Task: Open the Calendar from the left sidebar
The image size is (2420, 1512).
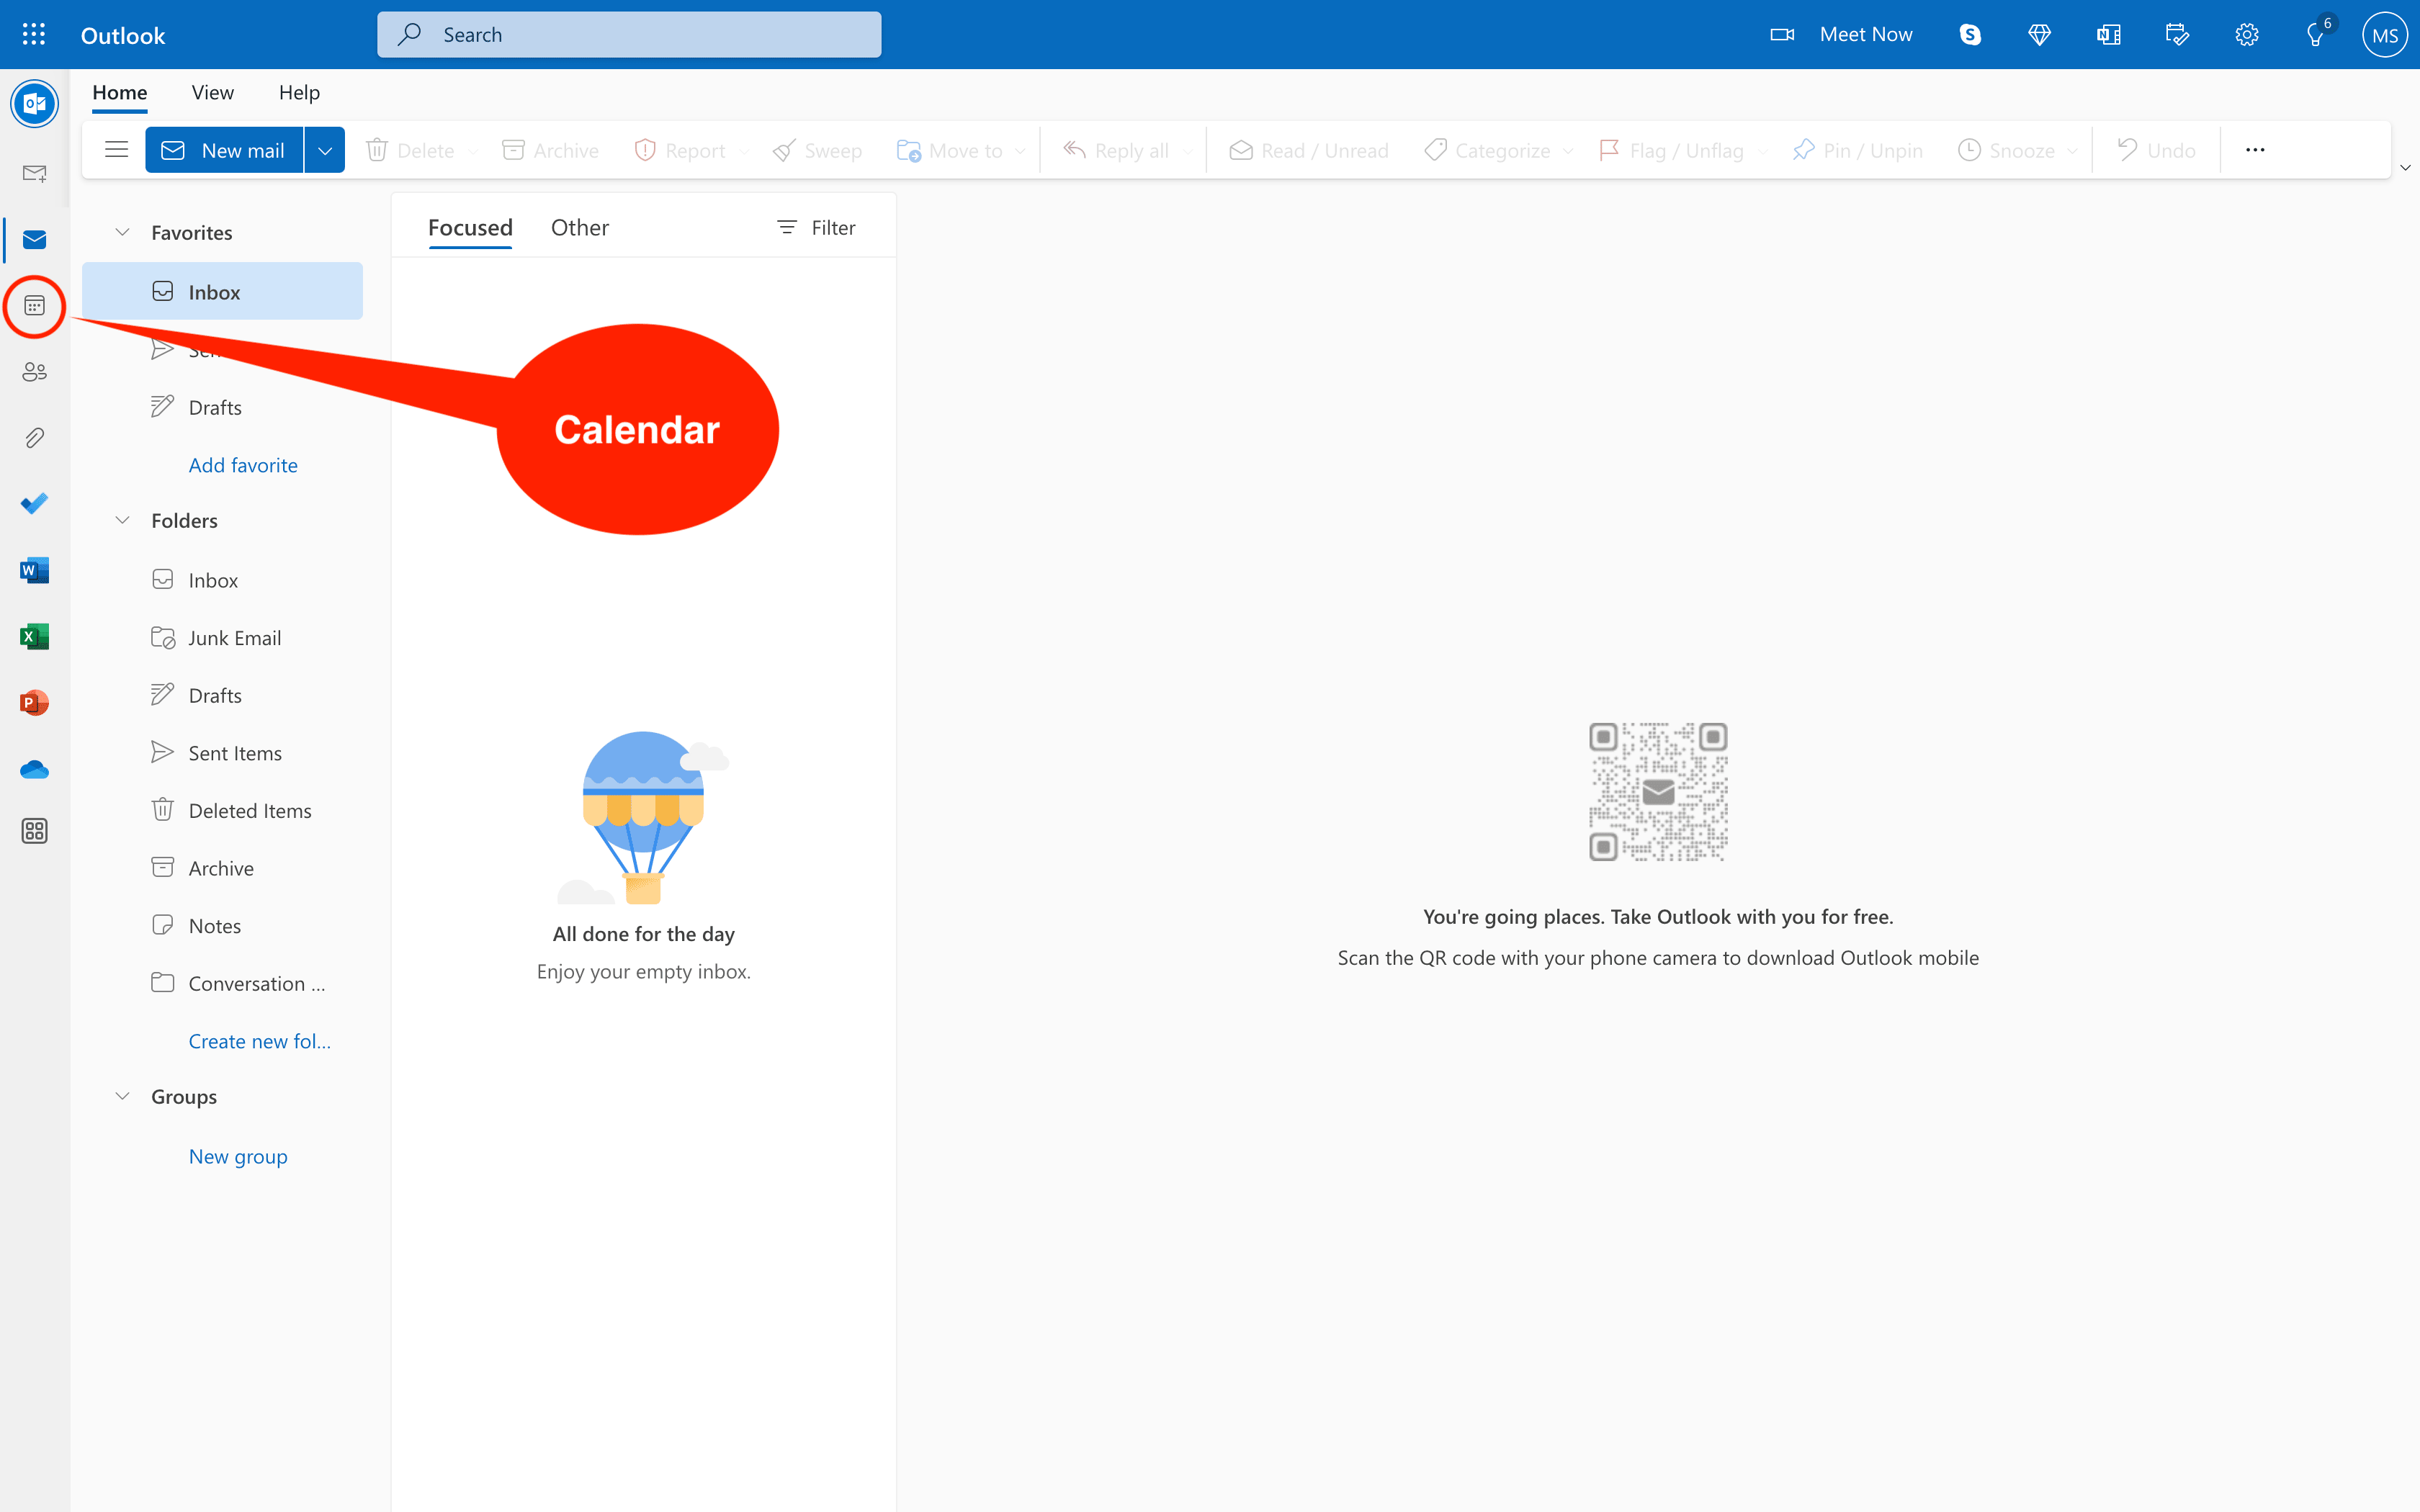Action: click(34, 306)
